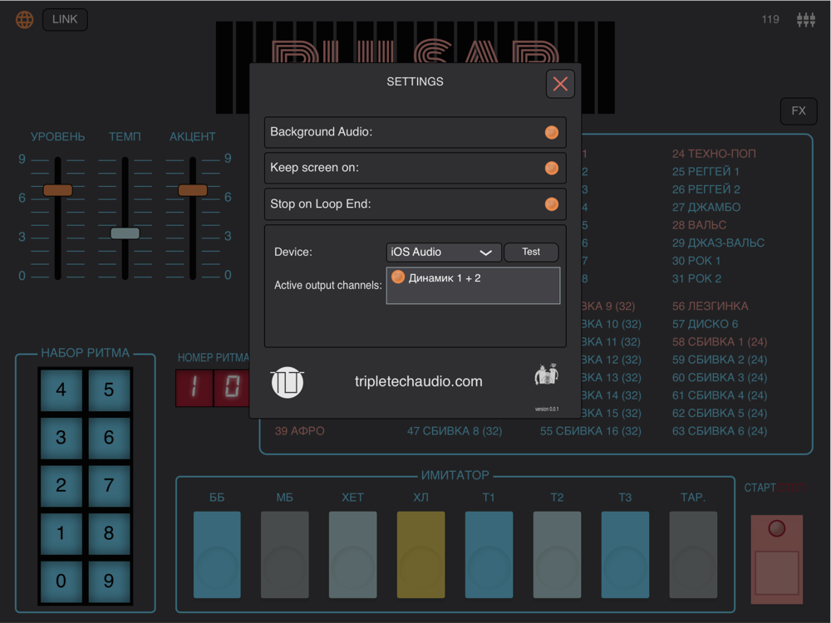Tap rhythm keypad number 3
Viewport: 831px width, 623px height.
61,438
